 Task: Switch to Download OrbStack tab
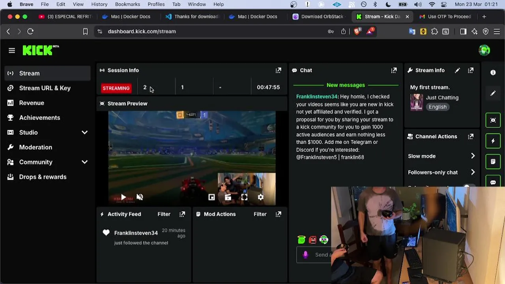[319, 17]
